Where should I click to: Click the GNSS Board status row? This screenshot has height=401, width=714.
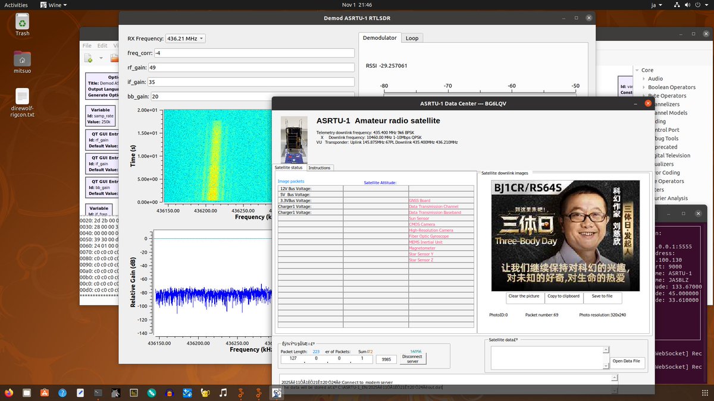[x=441, y=201]
